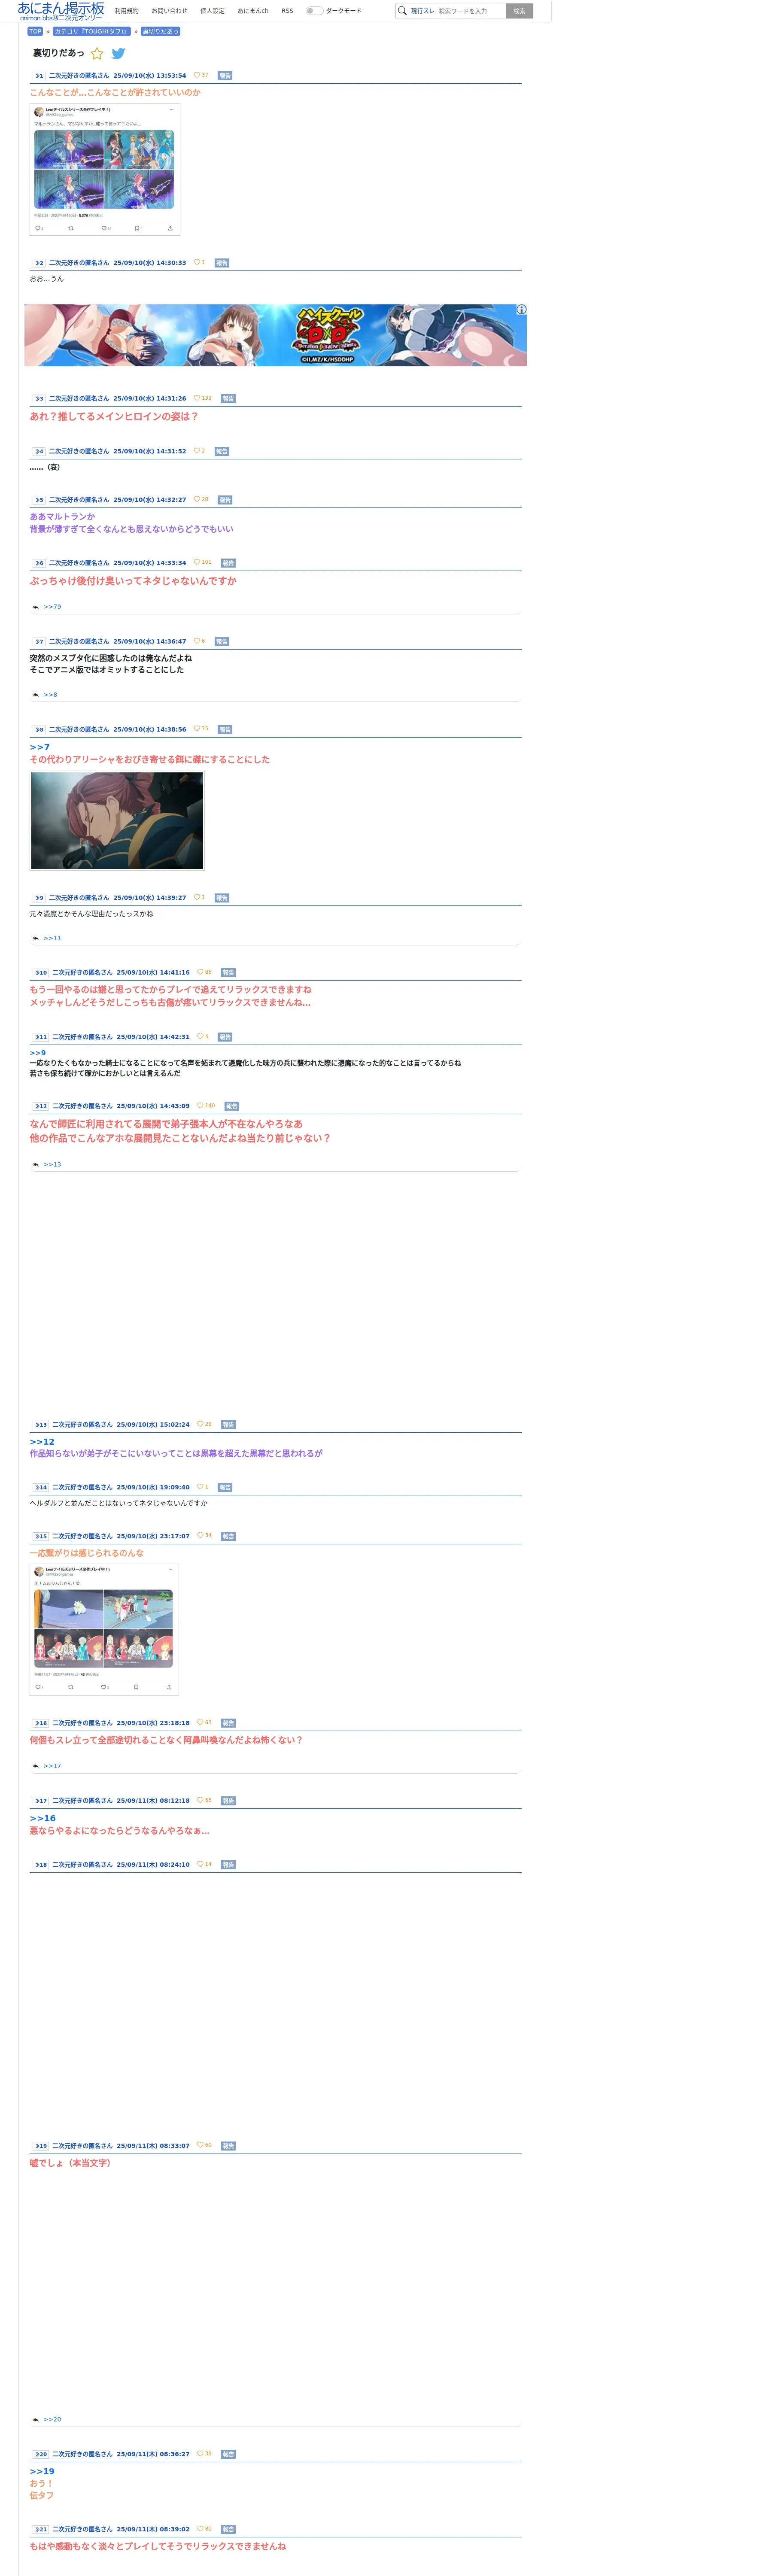Click reply arrow icon under post 7
The image size is (778, 2576).
click(x=35, y=695)
